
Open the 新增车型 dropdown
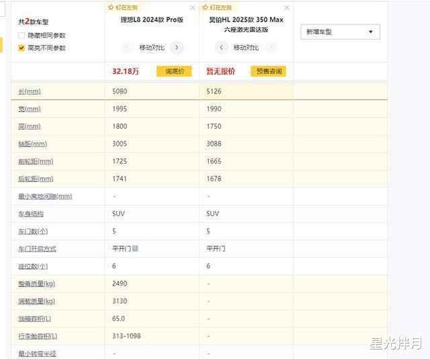[341, 32]
